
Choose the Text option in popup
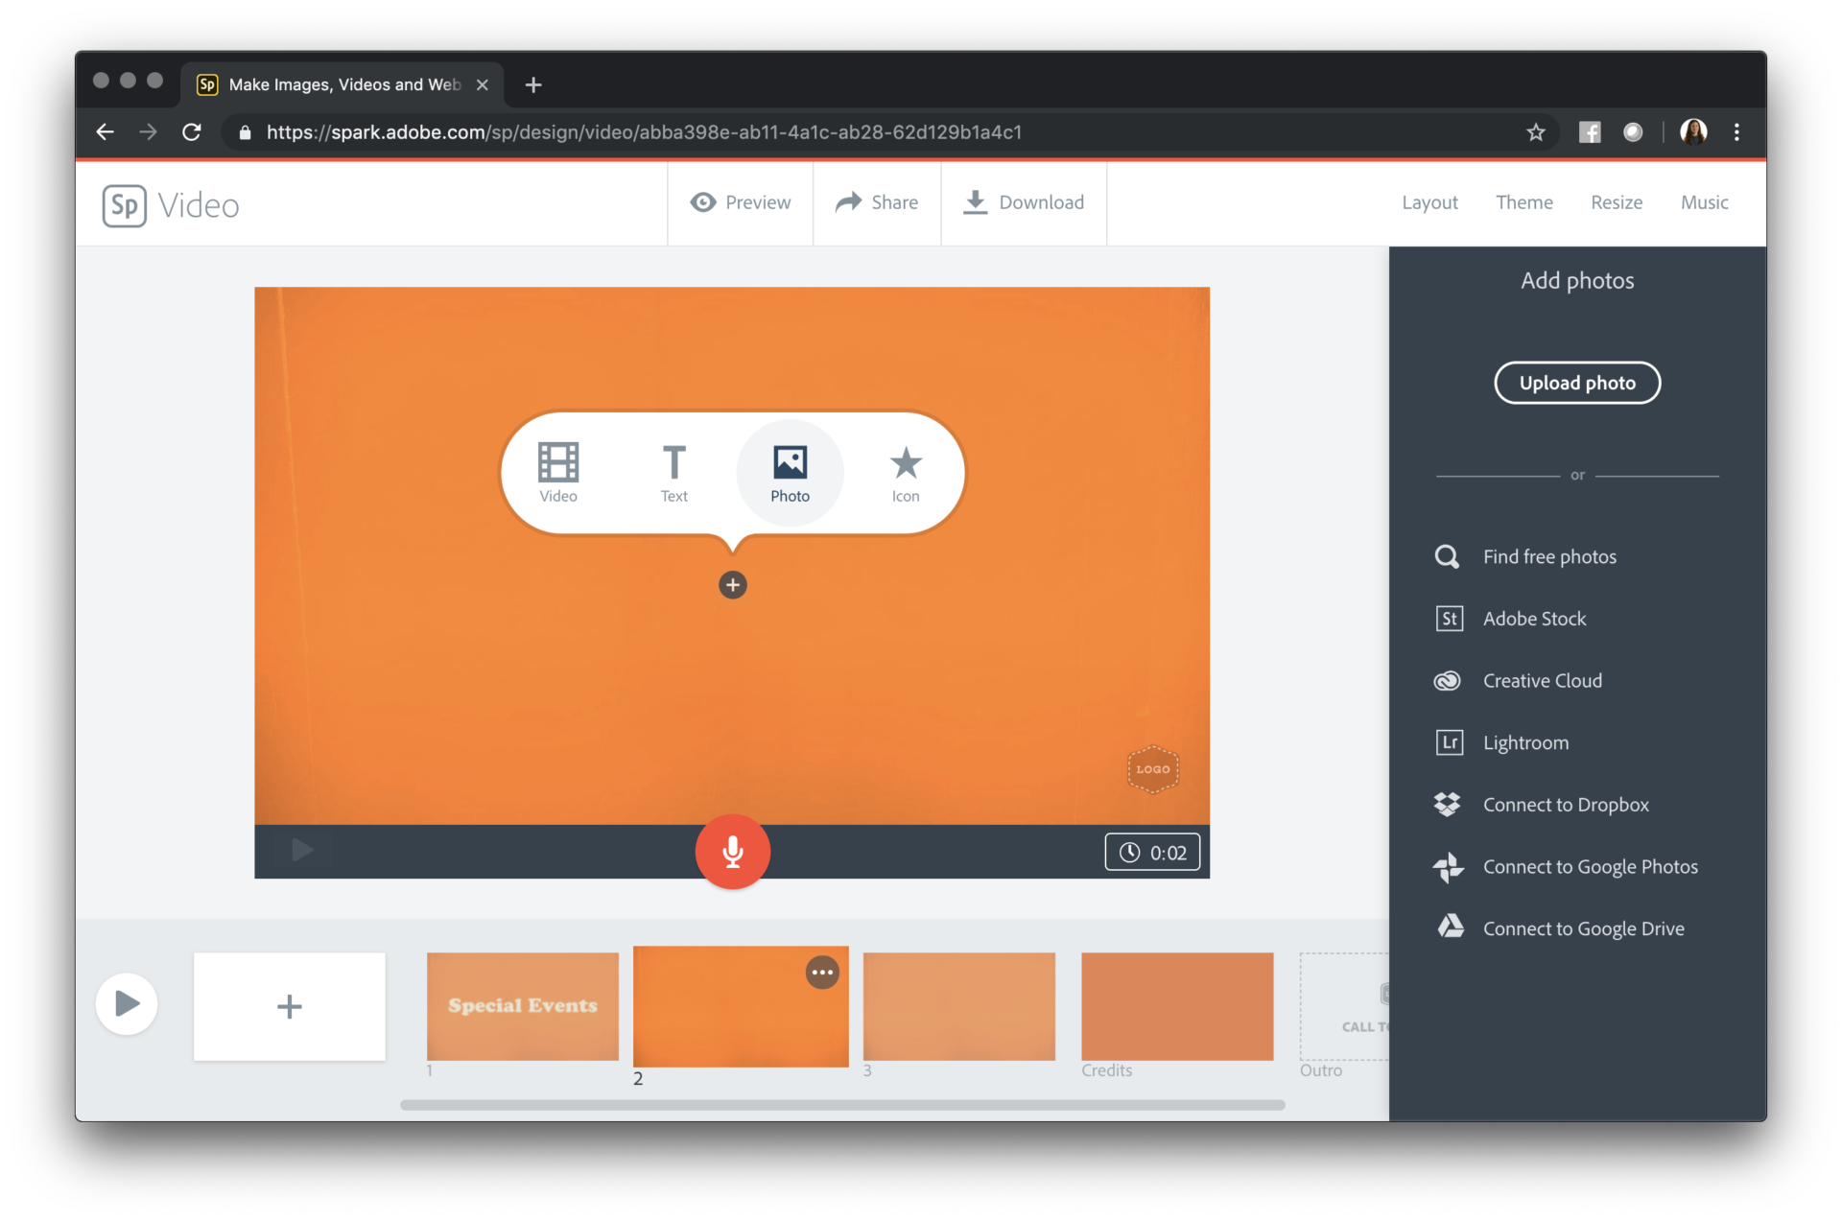[x=673, y=472]
